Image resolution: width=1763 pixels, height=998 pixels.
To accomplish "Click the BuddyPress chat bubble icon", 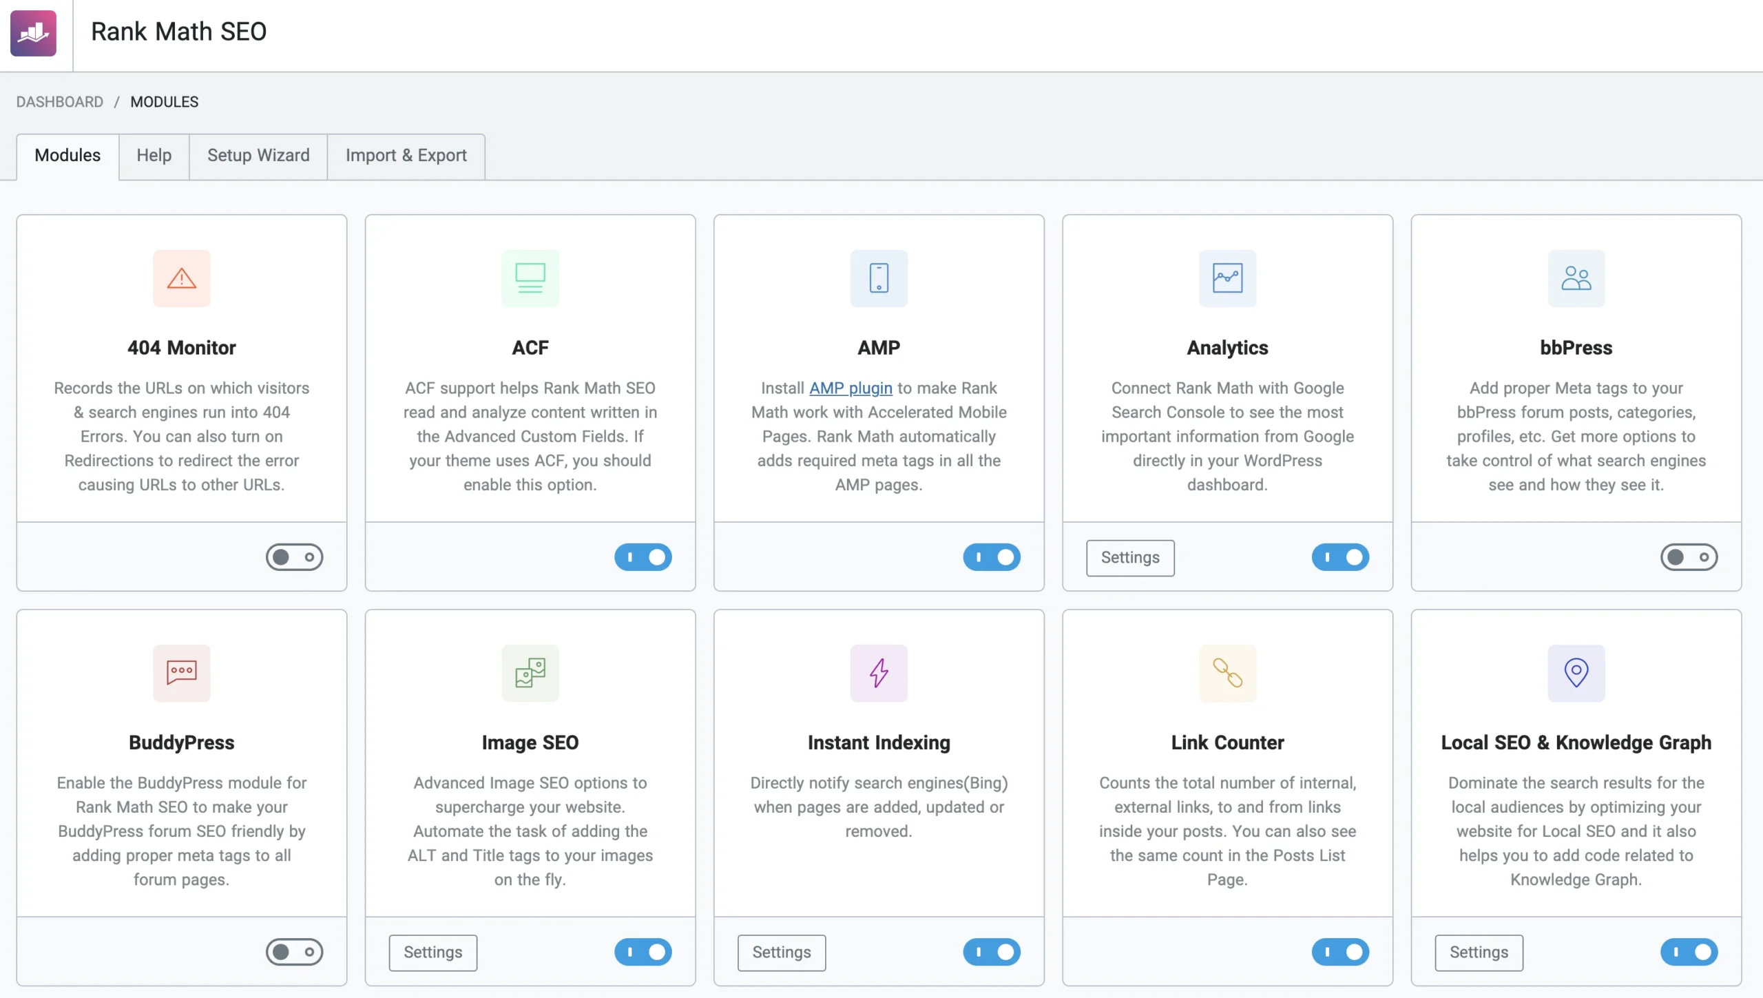I will point(182,673).
